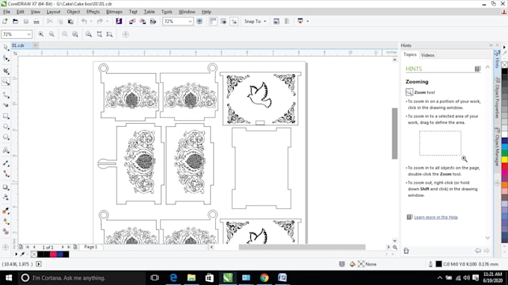The width and height of the screenshot is (508, 285).
Task: Click the Print icon in toolbar
Action: click(x=37, y=22)
